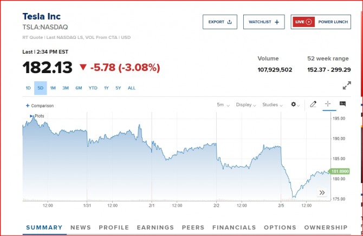Add Tesla to Watchlist
Viewport: 363px width, 236px height.
pyautogui.click(x=263, y=22)
